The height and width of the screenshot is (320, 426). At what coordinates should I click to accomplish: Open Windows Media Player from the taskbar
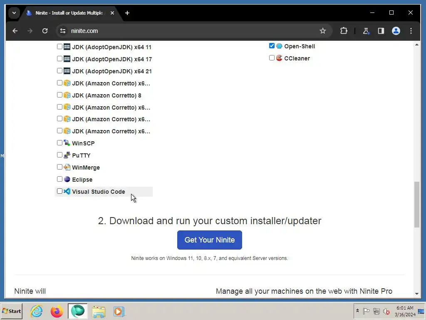pos(119,311)
